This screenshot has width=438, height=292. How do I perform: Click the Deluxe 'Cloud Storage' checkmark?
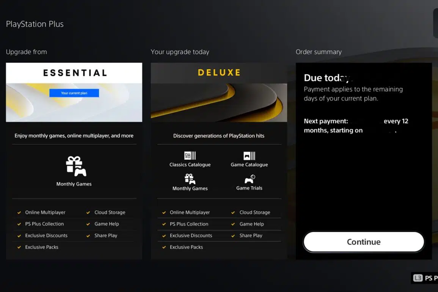coord(233,213)
